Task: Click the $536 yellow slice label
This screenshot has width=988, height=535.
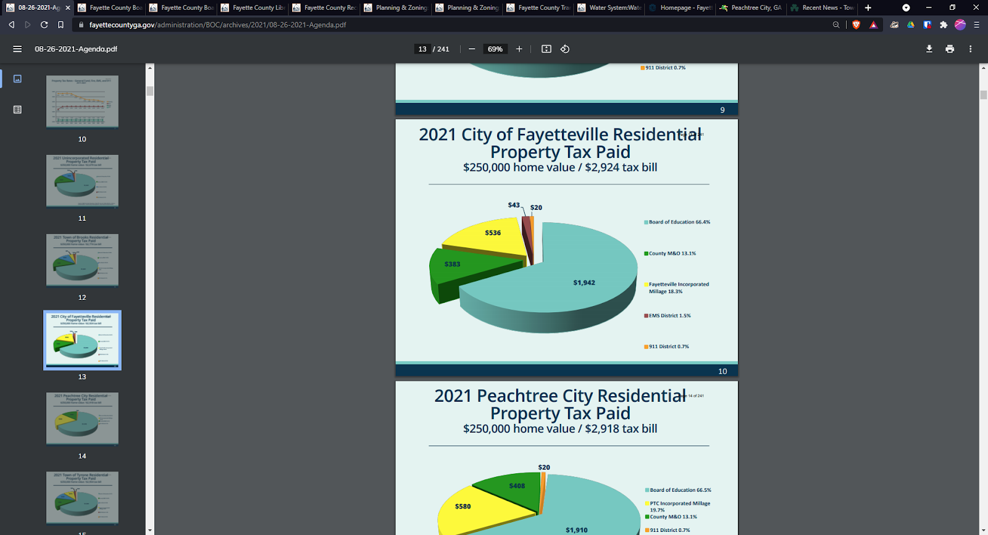Action: click(x=493, y=233)
